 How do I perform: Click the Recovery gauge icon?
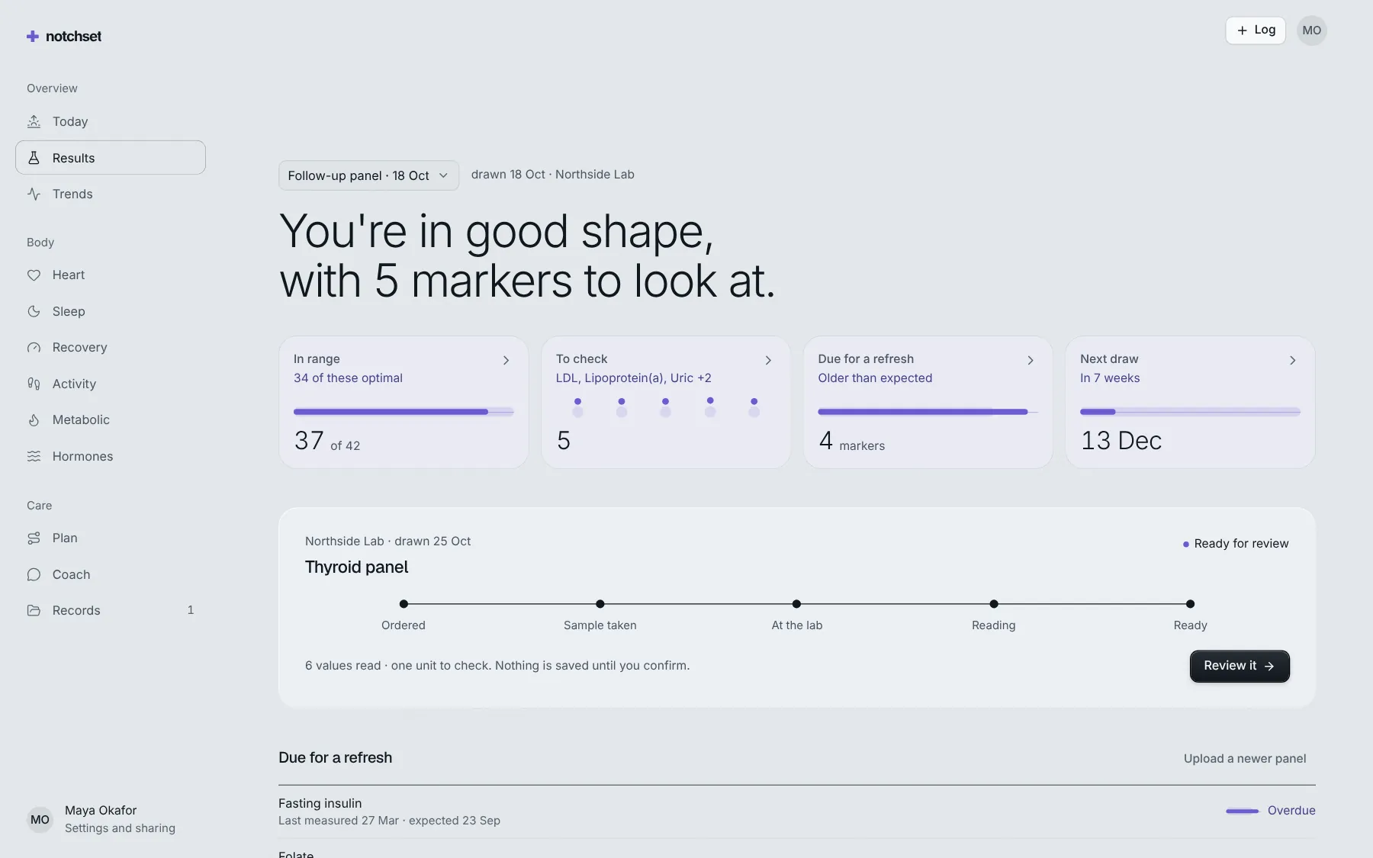tap(34, 347)
